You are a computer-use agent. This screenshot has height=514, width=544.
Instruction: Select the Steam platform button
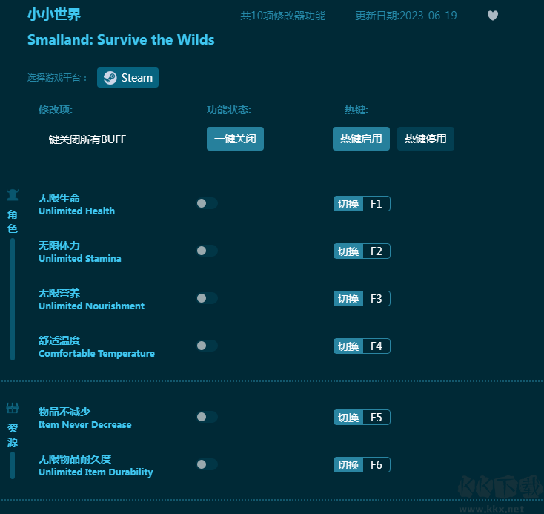pyautogui.click(x=127, y=78)
